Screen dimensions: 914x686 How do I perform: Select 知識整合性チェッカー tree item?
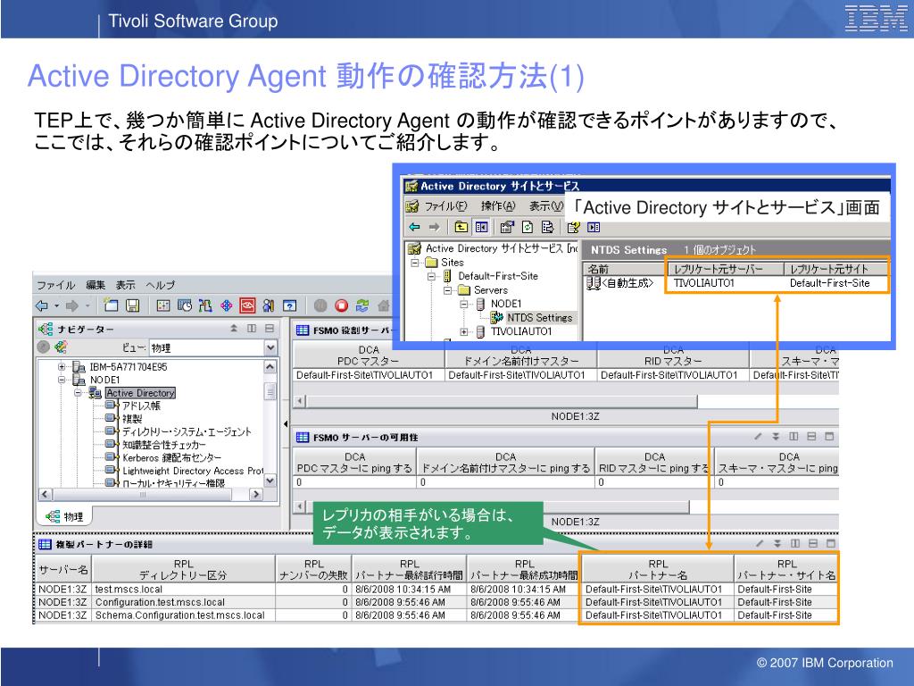coord(164,445)
